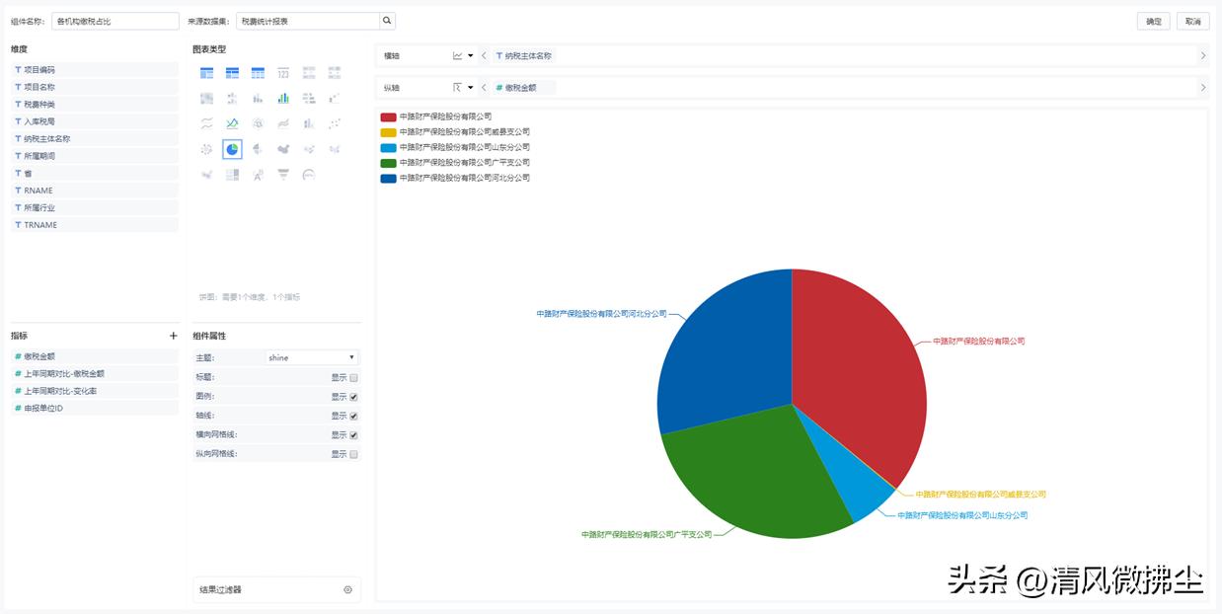1222x614 pixels.
Task: Select the 上年同期对比-变化率 metric
Action: (95, 391)
